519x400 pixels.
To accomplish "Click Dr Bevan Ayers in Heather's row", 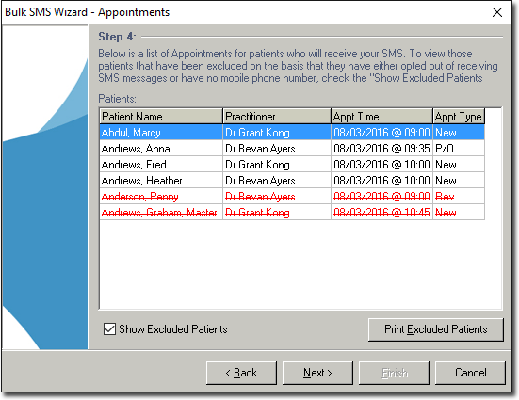I will [260, 181].
